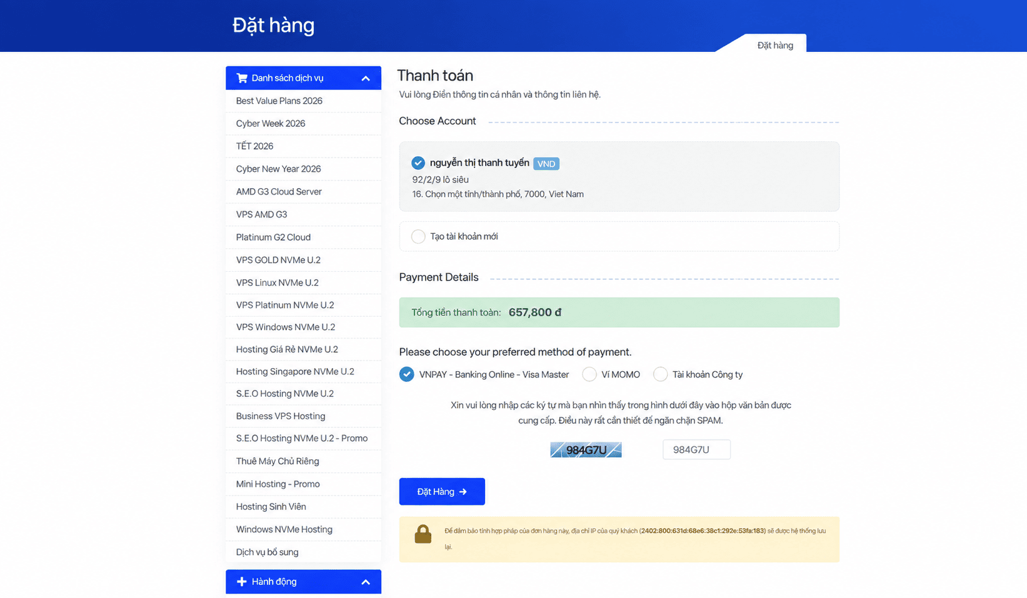Collapse the Danh sách dịch vụ panel chevron
The height and width of the screenshot is (598, 1027).
(366, 79)
